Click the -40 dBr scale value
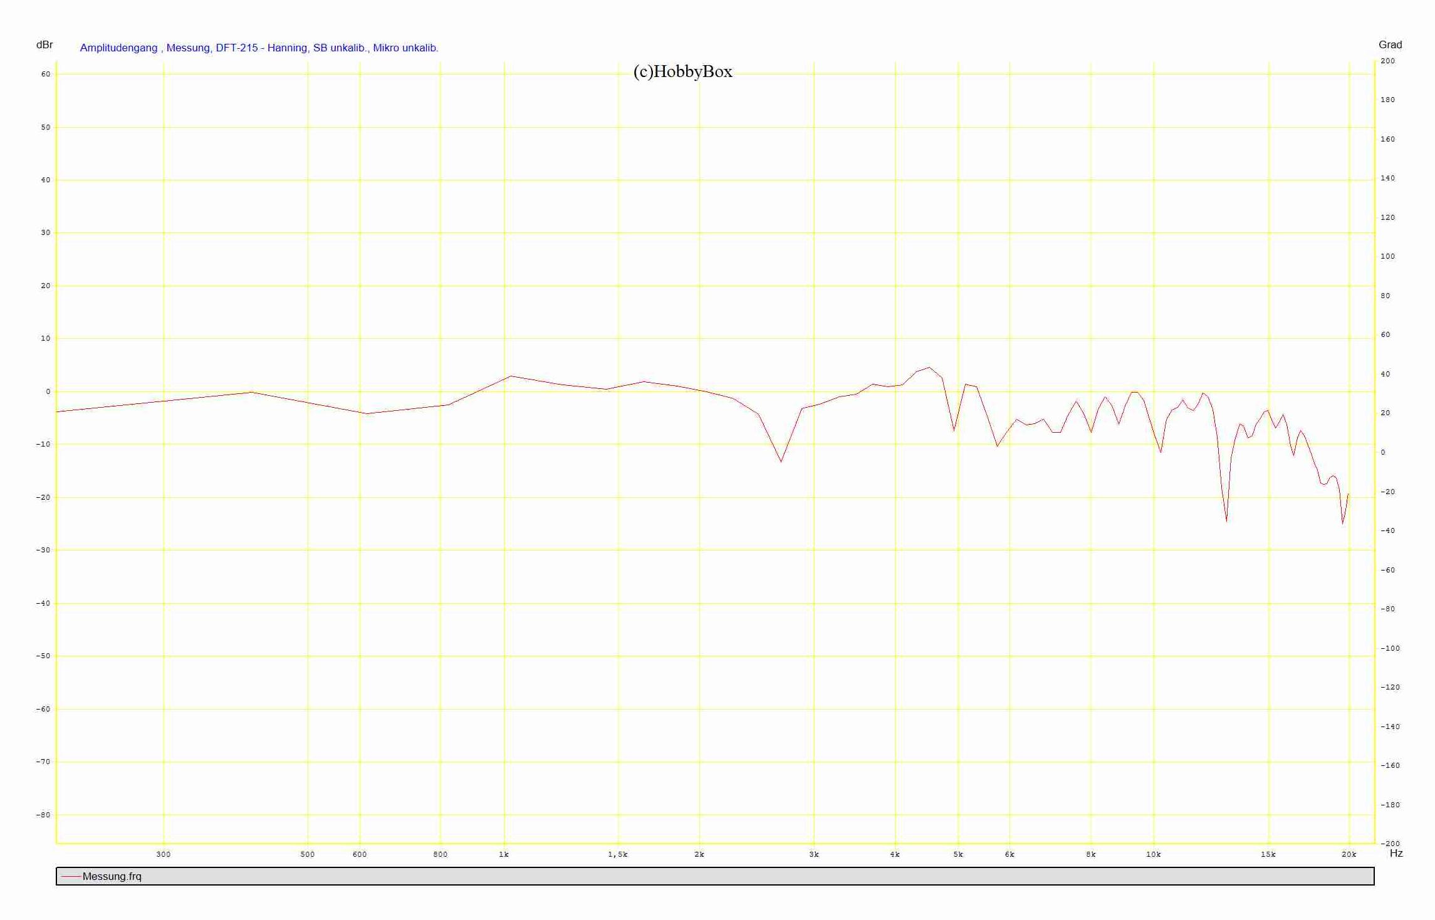The height and width of the screenshot is (920, 1435). click(43, 603)
